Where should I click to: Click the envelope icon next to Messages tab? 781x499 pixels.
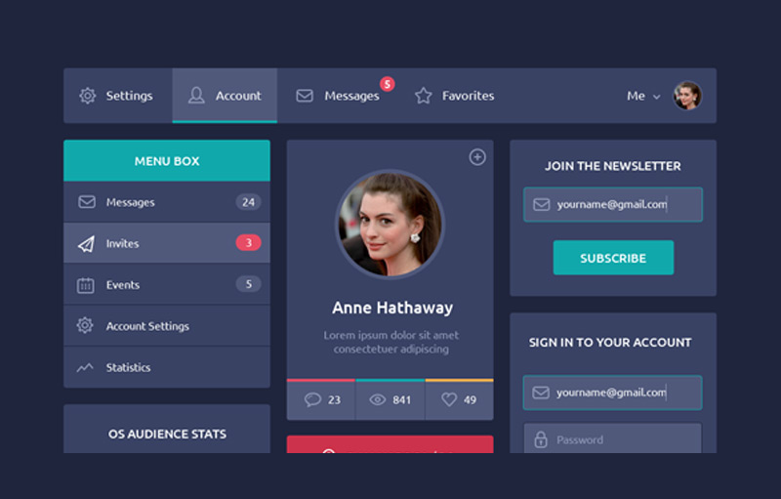coord(305,96)
